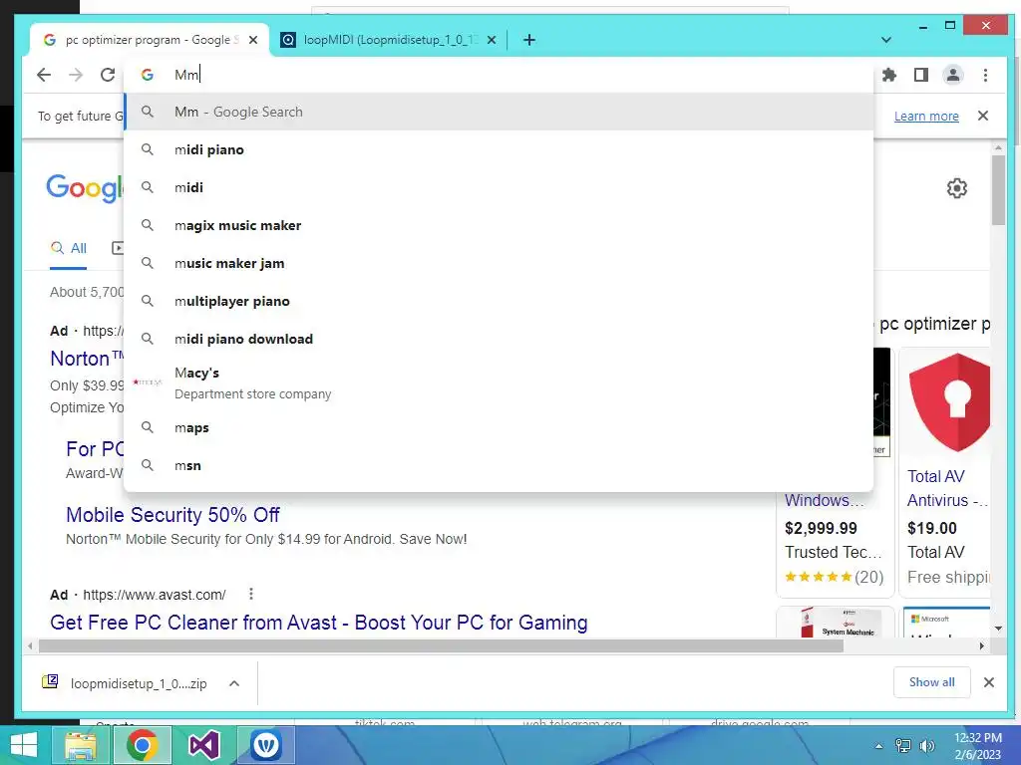This screenshot has height=765, width=1021.
Task: Open Chrome three-dot menu
Action: 985,75
